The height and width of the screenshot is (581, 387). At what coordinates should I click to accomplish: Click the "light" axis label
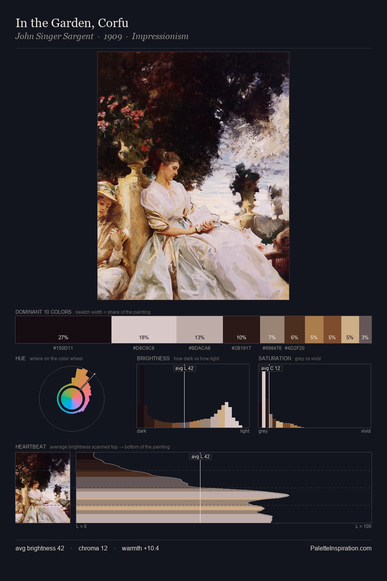[x=245, y=431]
